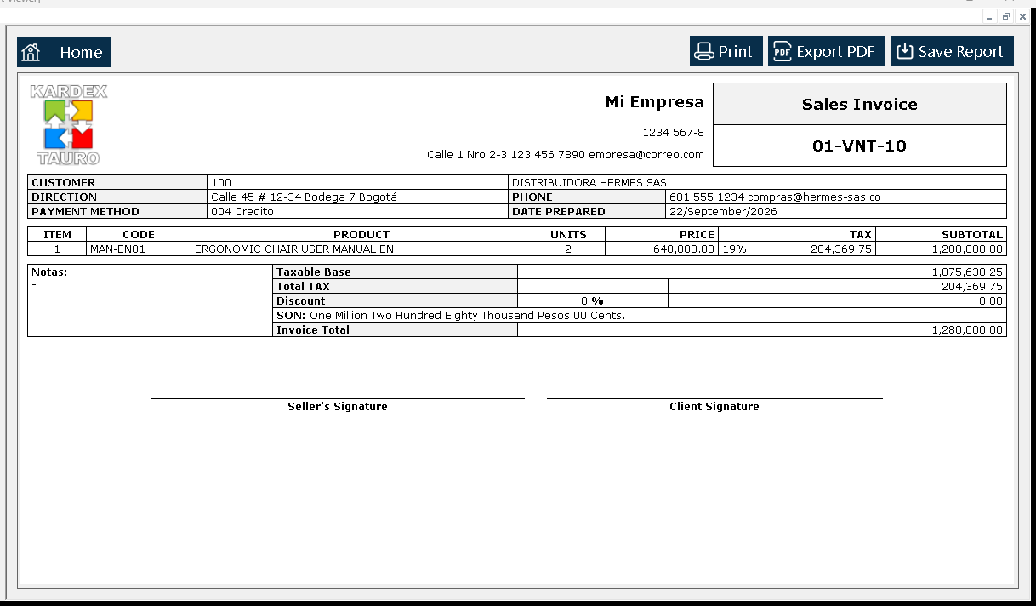Click discount percent 0 %
1036x606 pixels.
click(593, 301)
